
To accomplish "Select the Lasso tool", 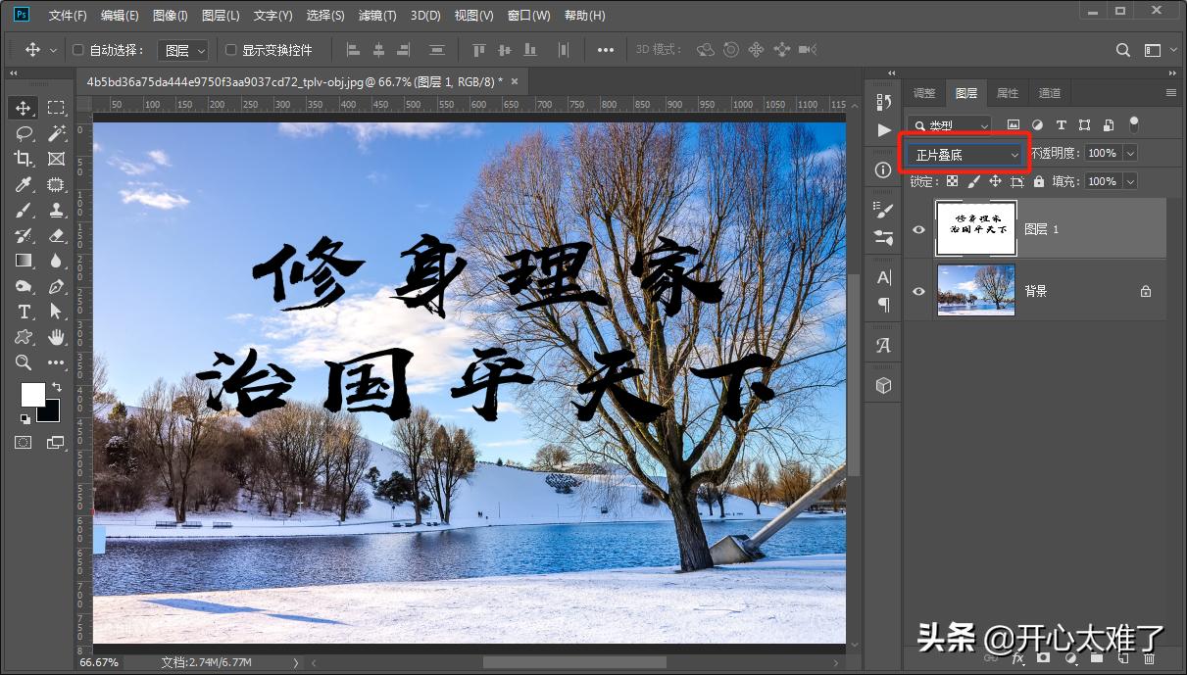I will [23, 133].
